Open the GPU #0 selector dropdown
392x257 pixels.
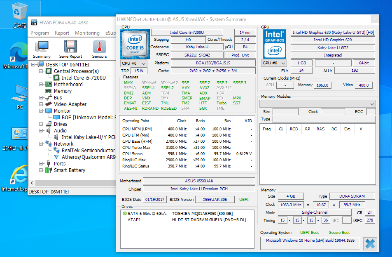point(274,63)
